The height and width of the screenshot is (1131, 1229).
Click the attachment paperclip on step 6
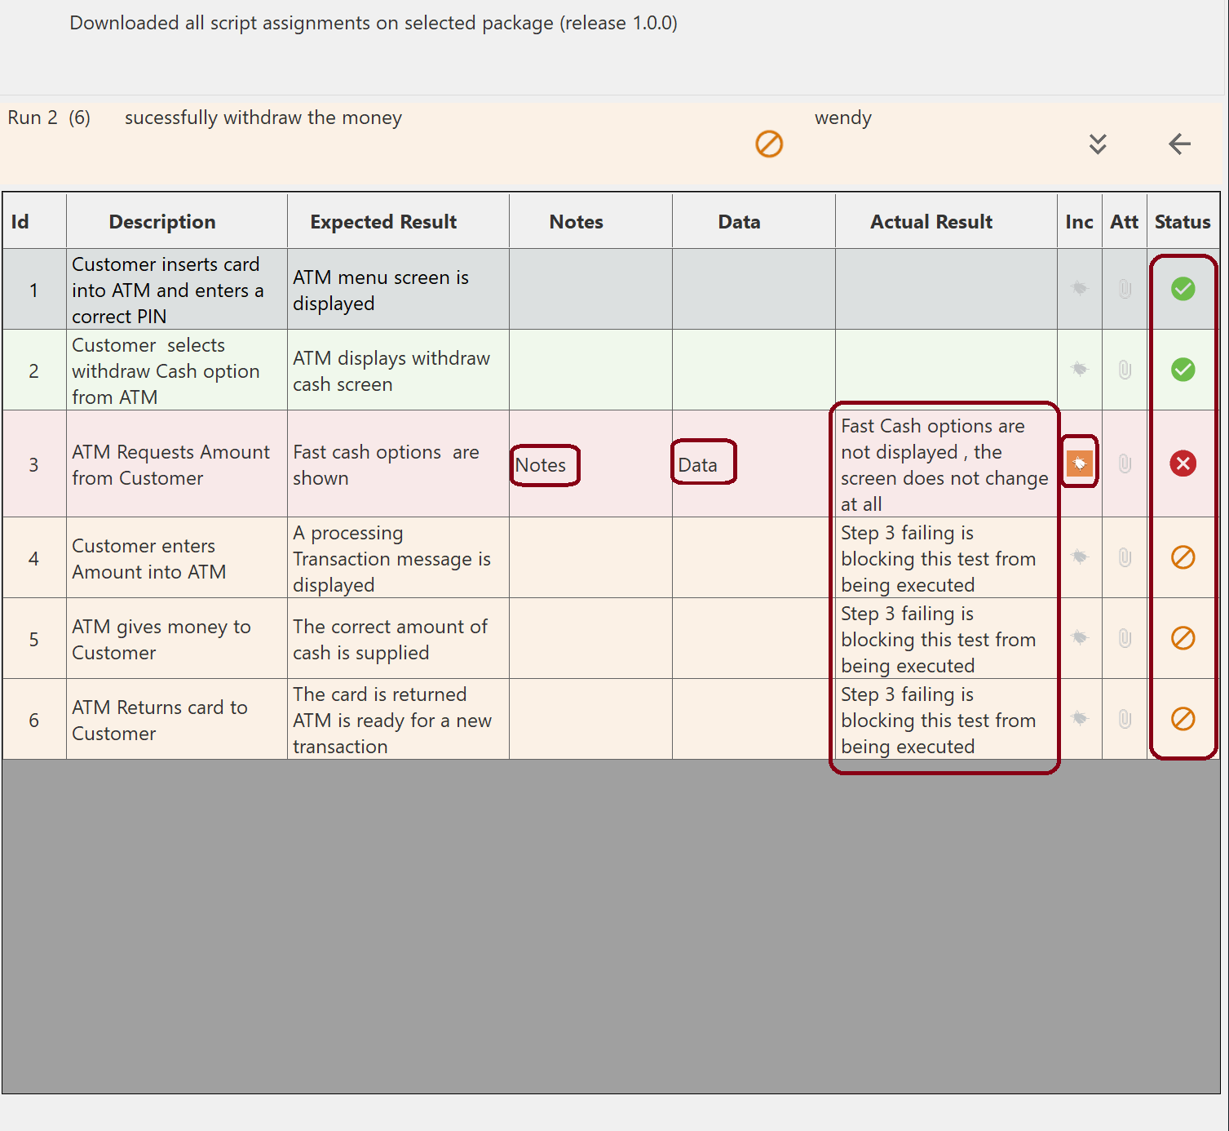tap(1125, 719)
